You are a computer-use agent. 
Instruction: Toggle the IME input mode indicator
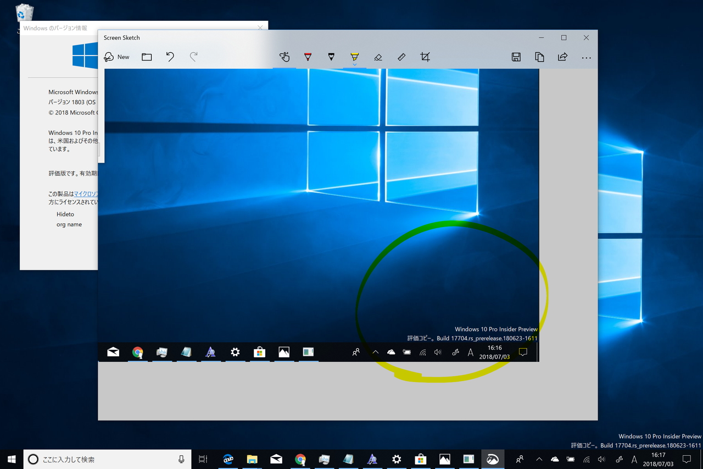tap(634, 459)
